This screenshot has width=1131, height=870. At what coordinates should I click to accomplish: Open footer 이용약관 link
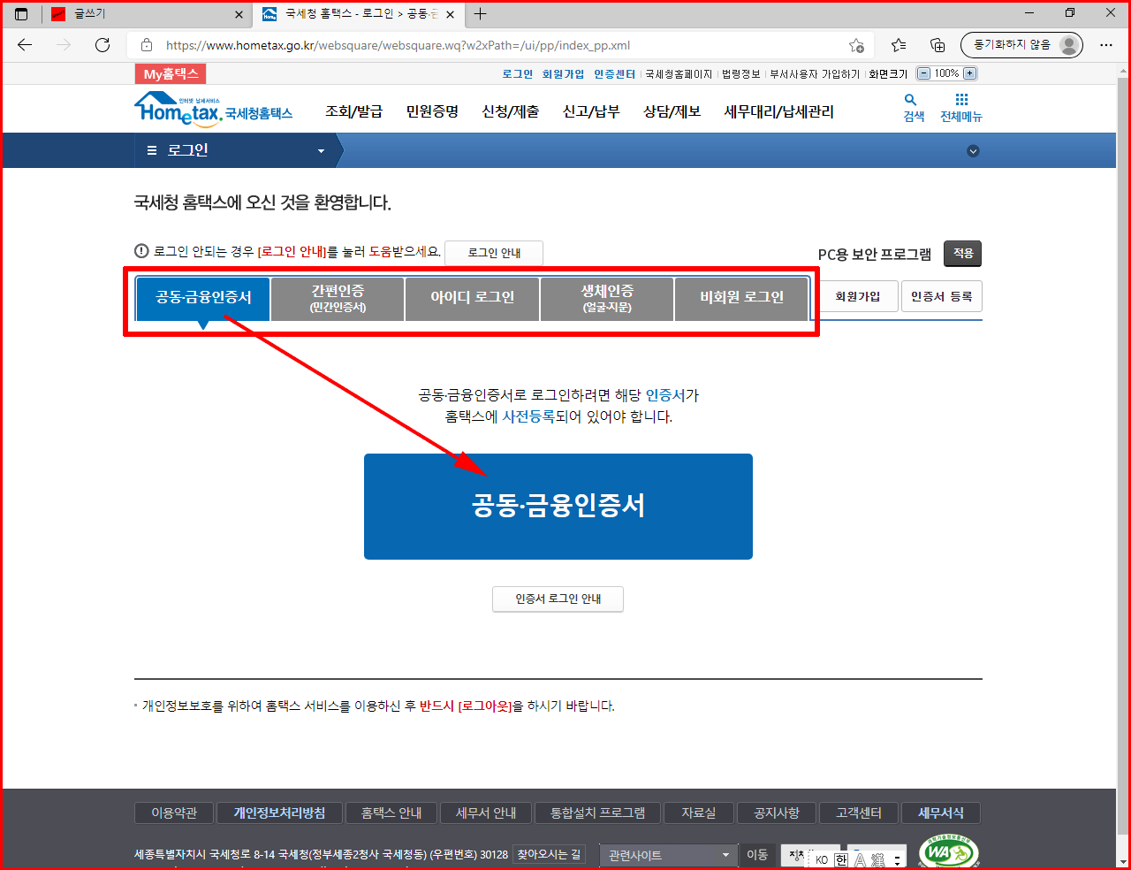174,813
